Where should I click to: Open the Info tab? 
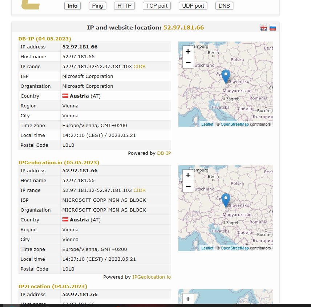pos(72,6)
